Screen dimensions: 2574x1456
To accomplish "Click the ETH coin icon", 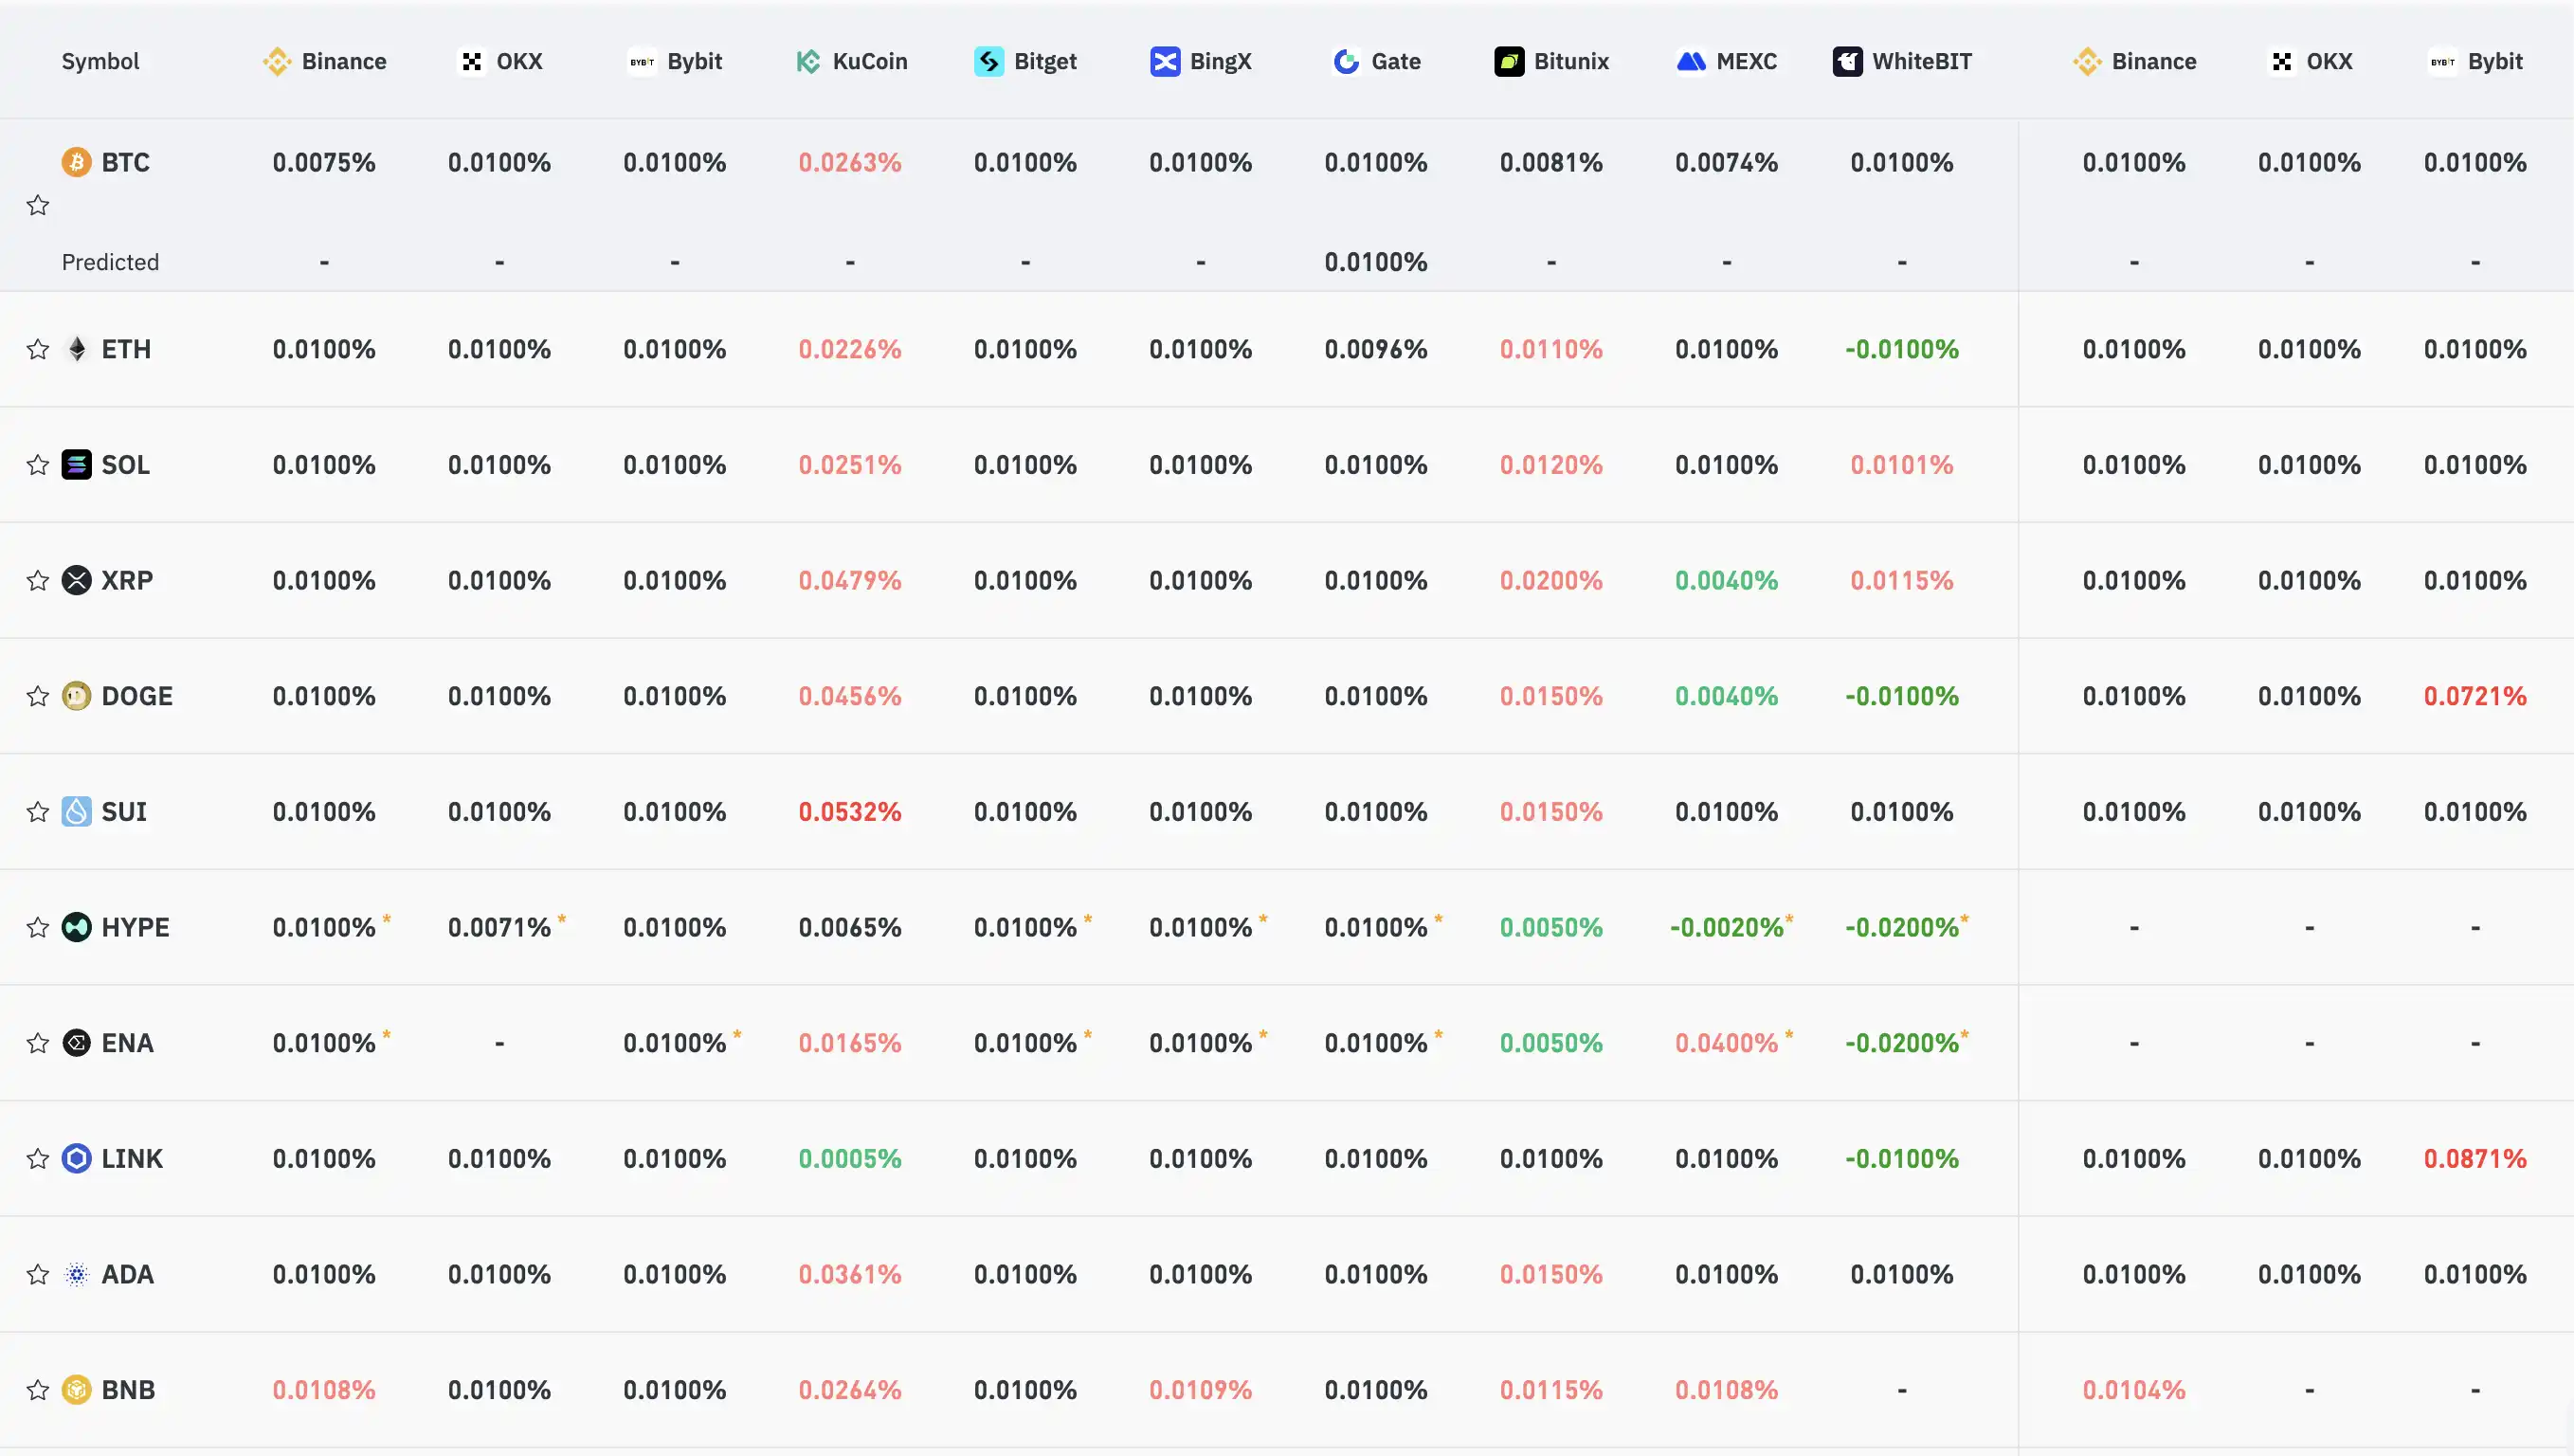I will click(x=76, y=349).
